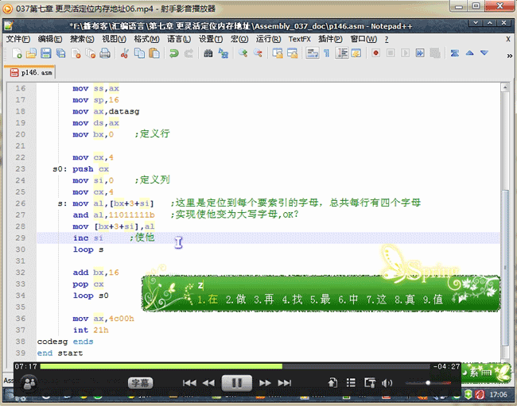This screenshot has width=517, height=406.
Task: Choose IME candidate 1.在
Action: (207, 300)
